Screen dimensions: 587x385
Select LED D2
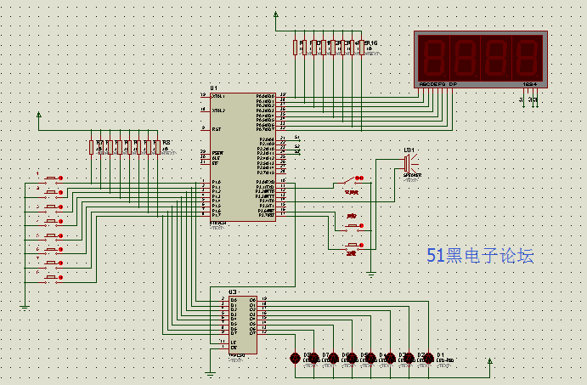(409, 358)
